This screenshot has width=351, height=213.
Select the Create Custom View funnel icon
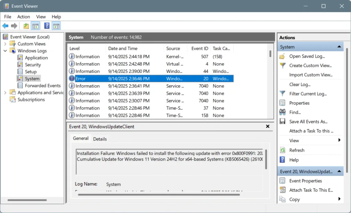[x=283, y=65]
